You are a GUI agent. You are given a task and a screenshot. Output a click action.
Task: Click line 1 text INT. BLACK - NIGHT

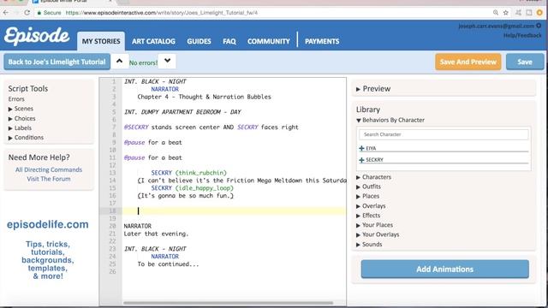(x=155, y=81)
